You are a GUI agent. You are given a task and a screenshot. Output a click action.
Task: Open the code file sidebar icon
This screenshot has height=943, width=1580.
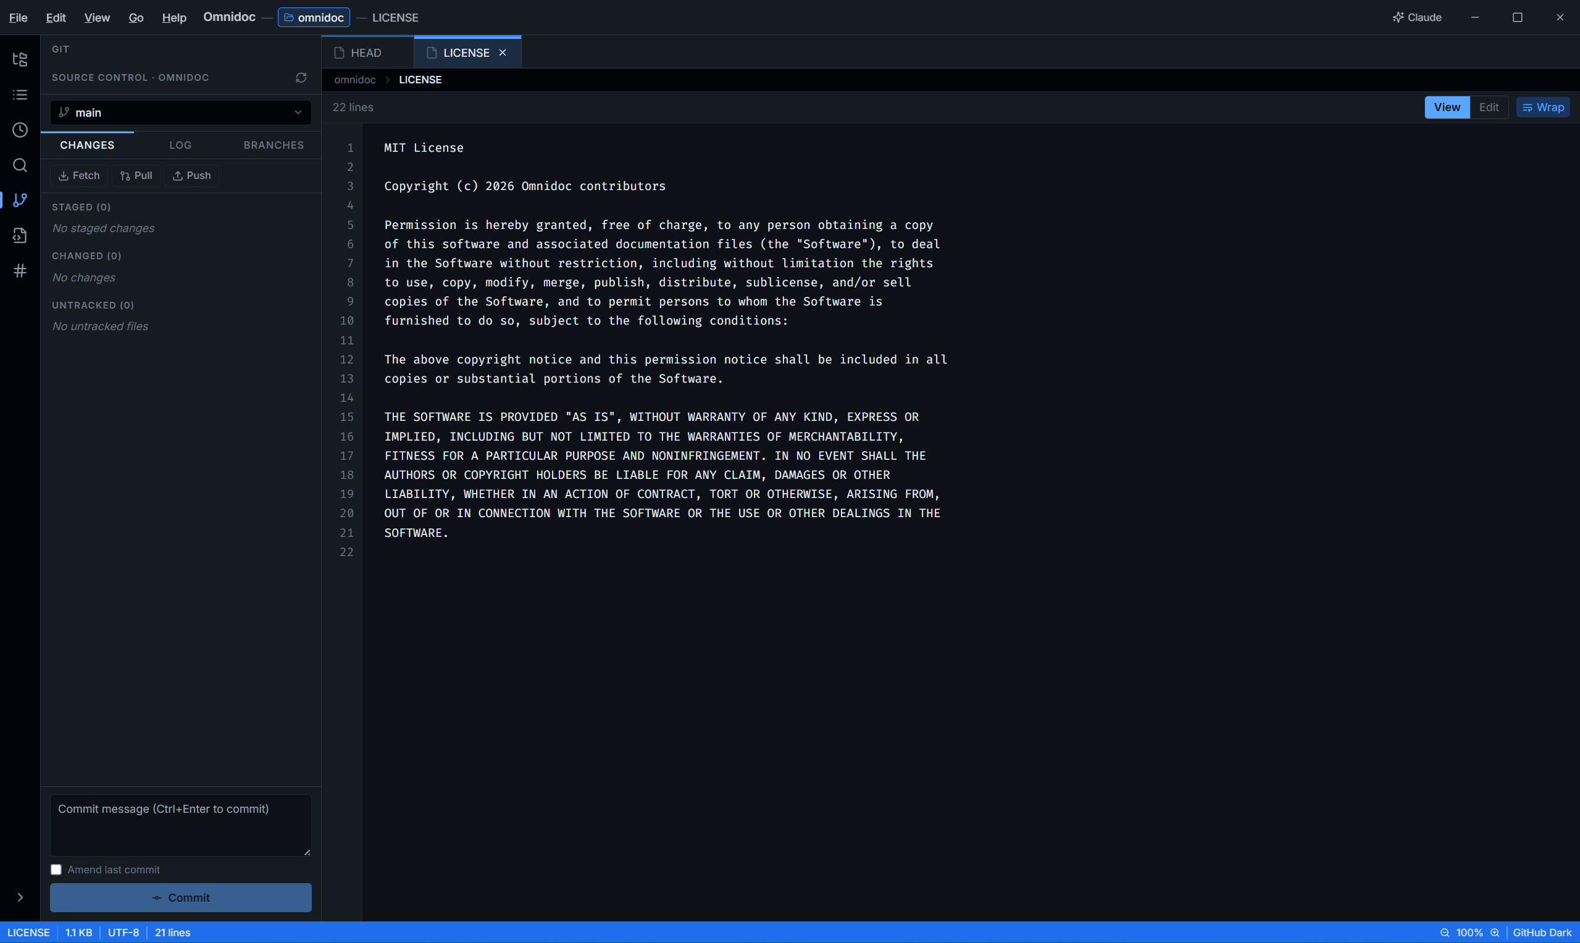(x=20, y=236)
